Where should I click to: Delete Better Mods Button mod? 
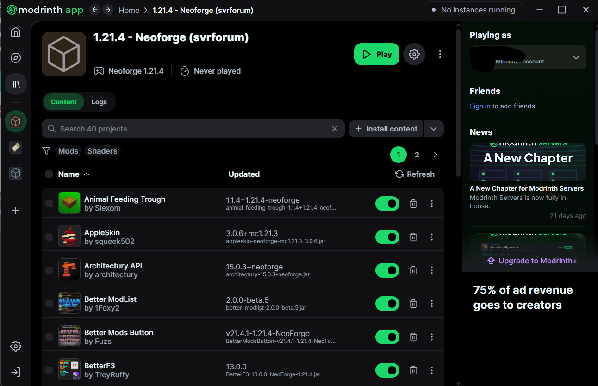(x=413, y=337)
